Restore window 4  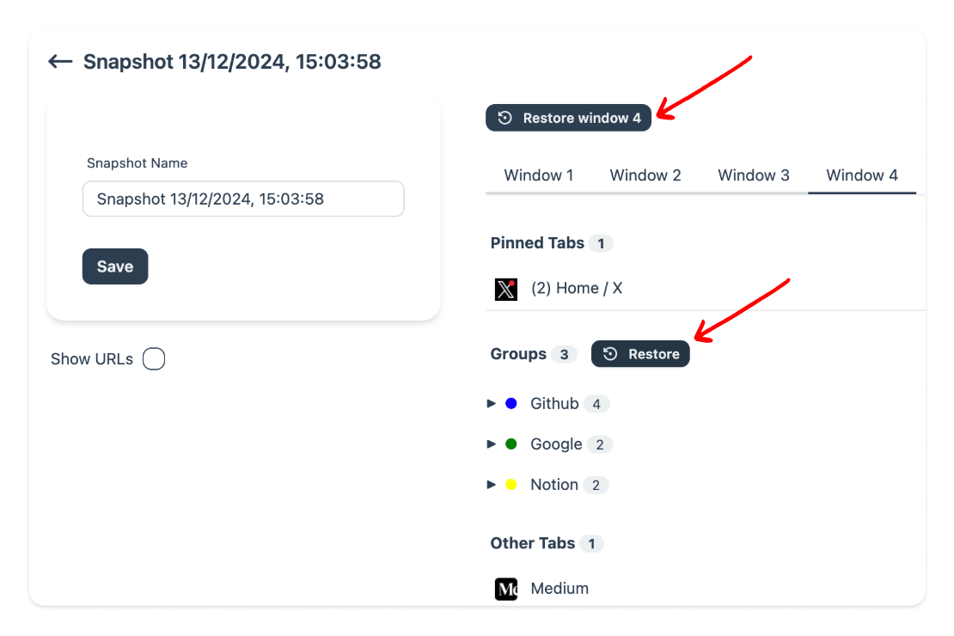point(568,118)
